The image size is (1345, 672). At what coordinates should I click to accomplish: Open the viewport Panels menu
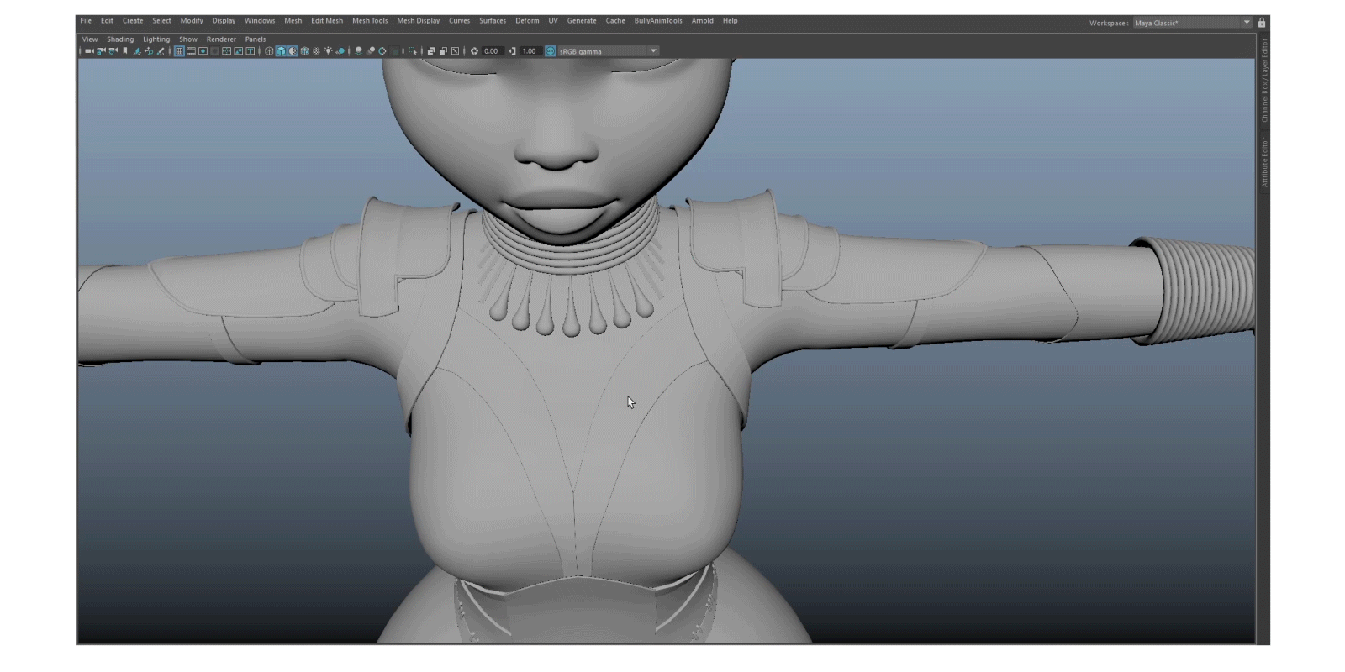click(256, 39)
